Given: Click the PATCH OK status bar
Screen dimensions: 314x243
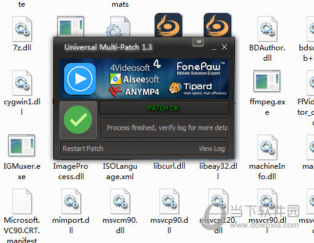Looking at the screenshot, I should [x=164, y=108].
